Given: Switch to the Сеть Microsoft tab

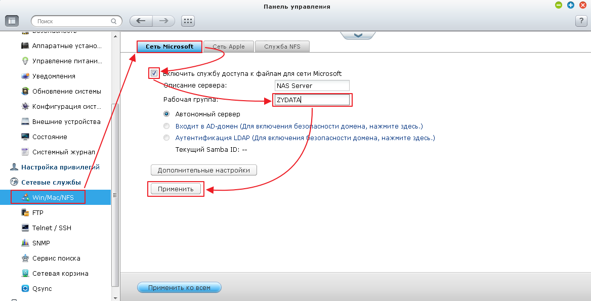Looking at the screenshot, I should tap(169, 47).
